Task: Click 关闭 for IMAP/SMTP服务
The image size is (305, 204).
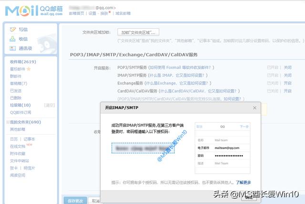Action: point(287,75)
